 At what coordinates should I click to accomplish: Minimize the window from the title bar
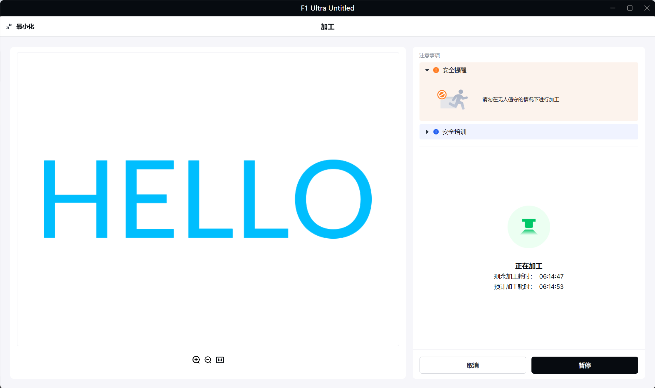[x=613, y=8]
